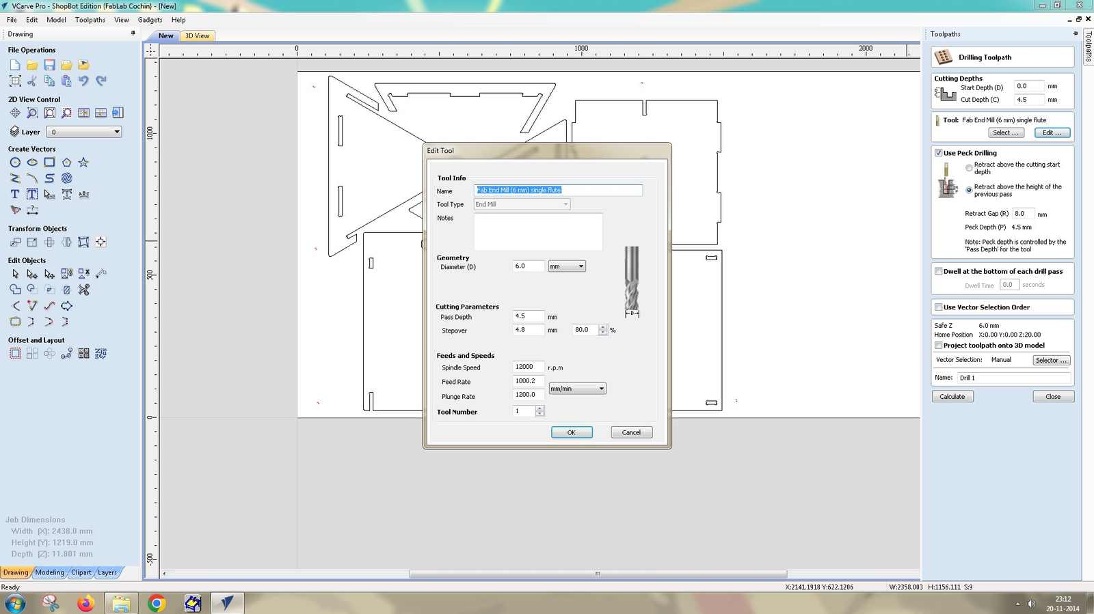Select the Draw Text tool
1094x614 pixels.
(x=15, y=194)
